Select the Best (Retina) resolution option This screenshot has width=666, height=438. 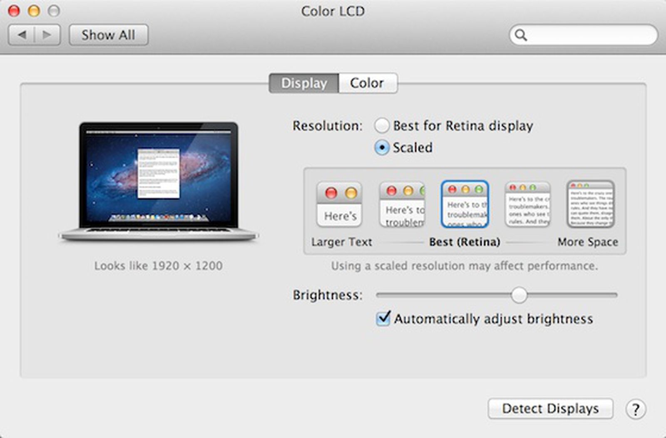[x=465, y=204]
